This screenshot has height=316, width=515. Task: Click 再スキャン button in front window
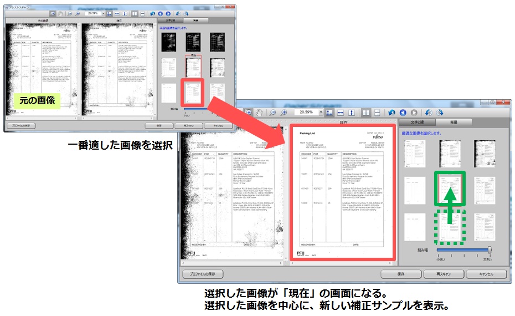[x=444, y=274]
